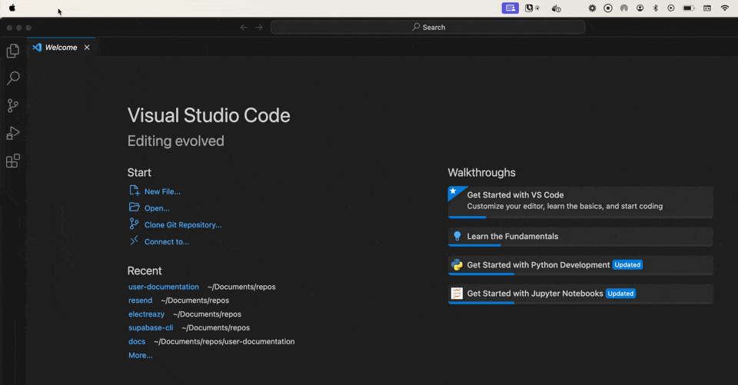
Task: Click the star badge on Get Started card
Action: coord(453,191)
